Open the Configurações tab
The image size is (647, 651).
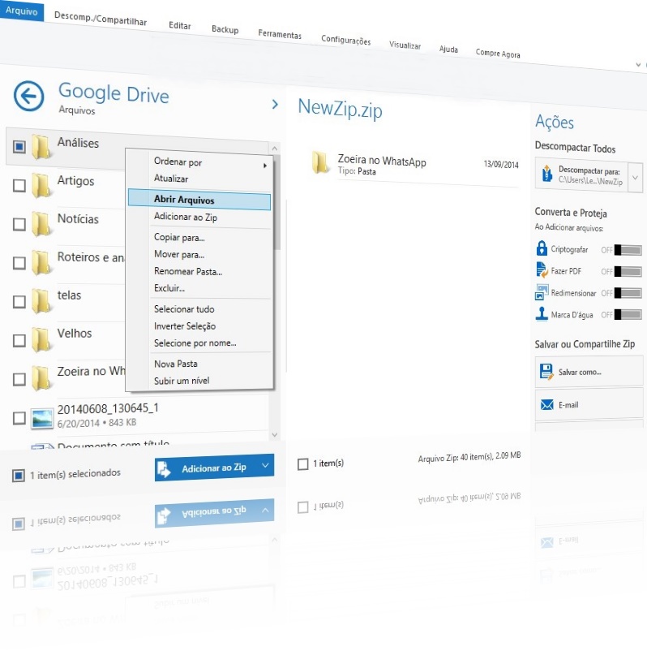click(346, 40)
